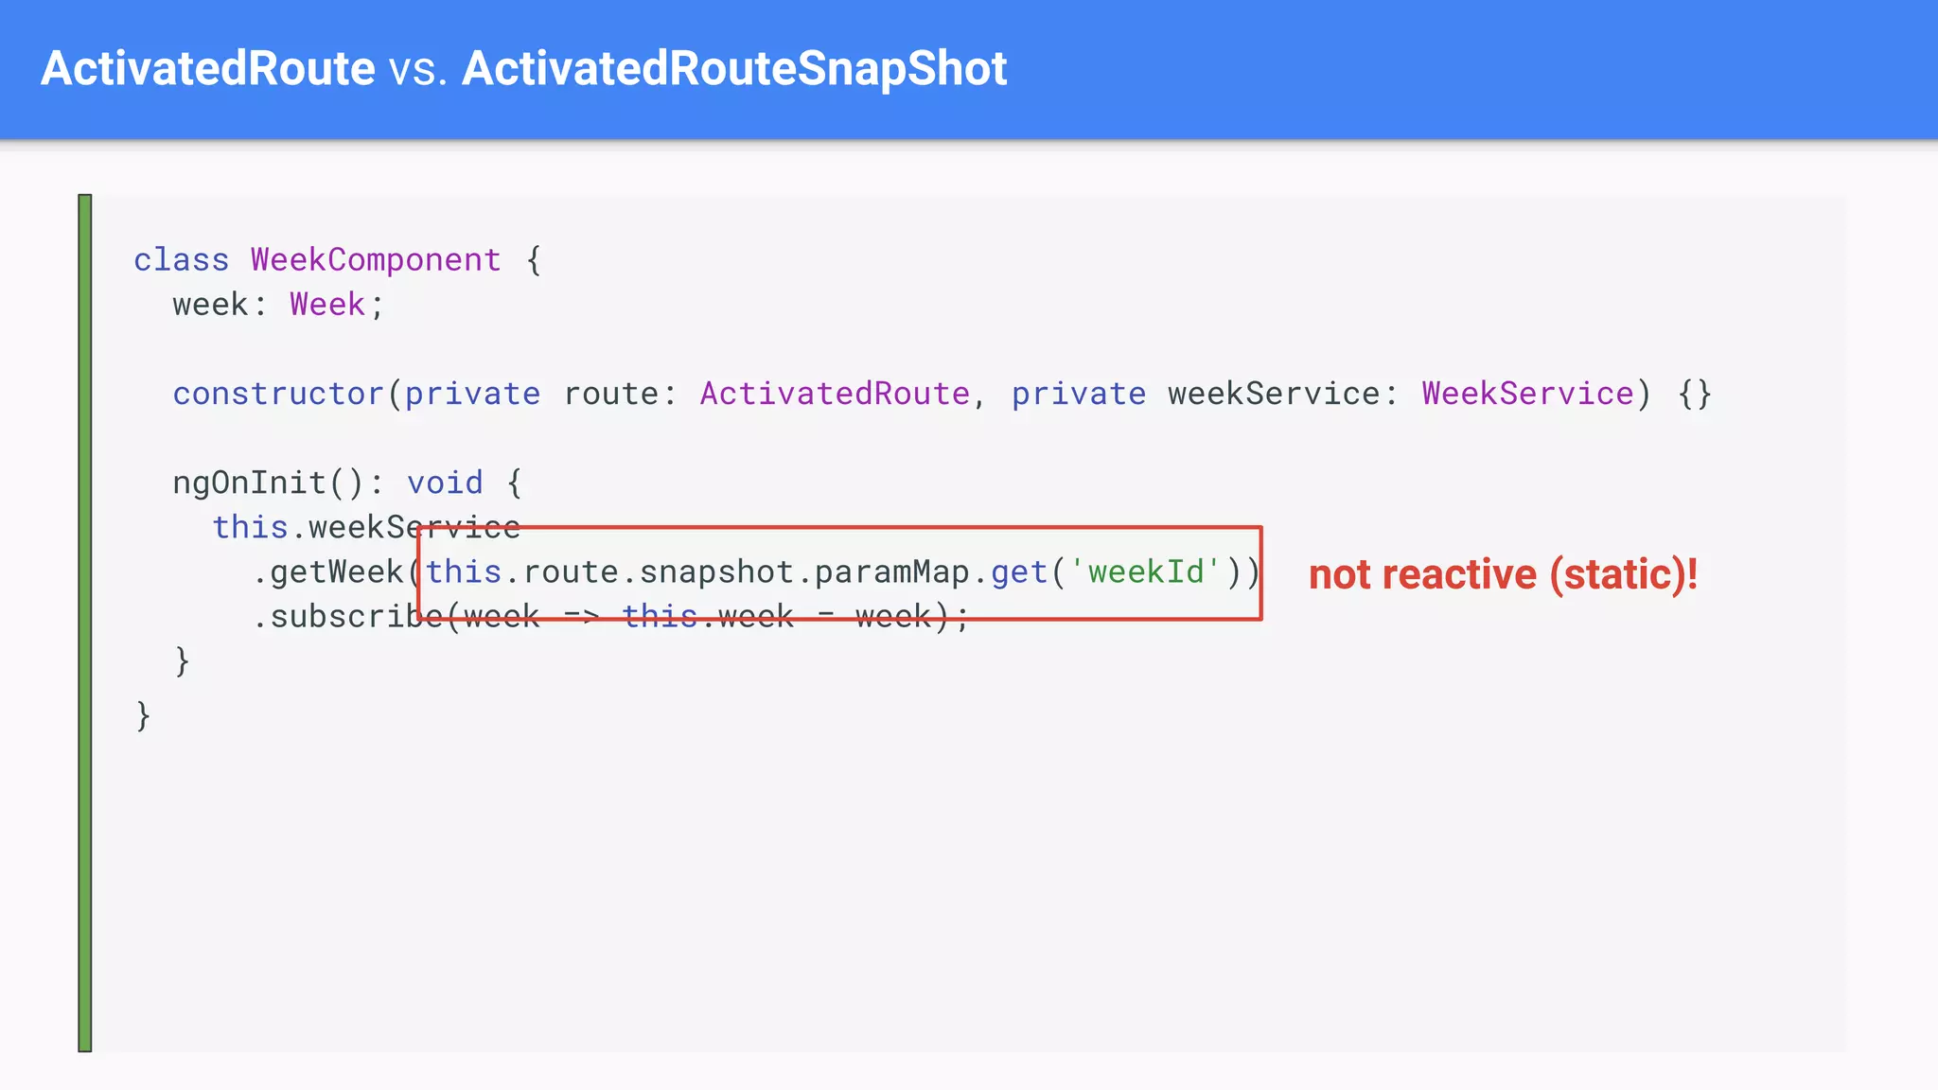Click the 'WeekService' type in the constructor
Image resolution: width=1938 pixels, height=1090 pixels.
(1527, 394)
